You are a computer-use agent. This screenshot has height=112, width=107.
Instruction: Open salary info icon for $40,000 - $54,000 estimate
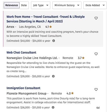pyautogui.click(x=54, y=41)
